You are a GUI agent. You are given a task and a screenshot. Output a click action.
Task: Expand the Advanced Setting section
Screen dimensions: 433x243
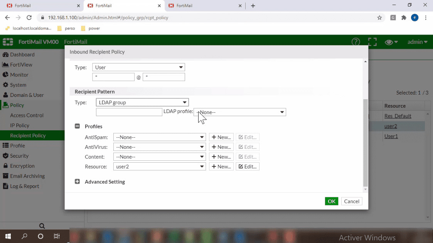77,181
